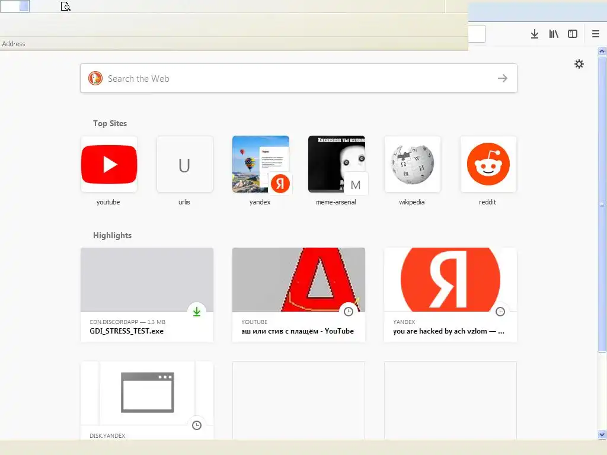Click the scrollbar down arrow
Screen dimensions: 607x455
pos(602,435)
